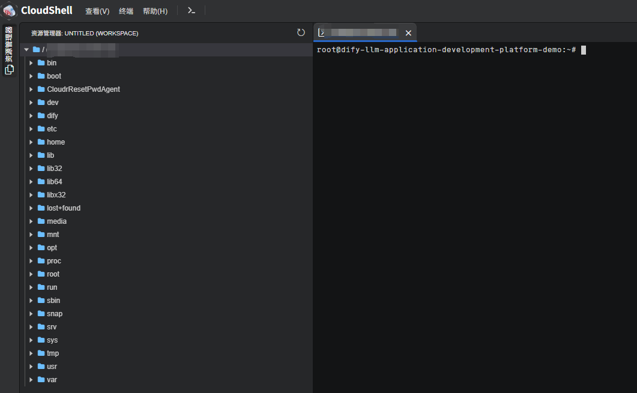Select the lib32 folder name
The width and height of the screenshot is (637, 393).
pyautogui.click(x=55, y=169)
